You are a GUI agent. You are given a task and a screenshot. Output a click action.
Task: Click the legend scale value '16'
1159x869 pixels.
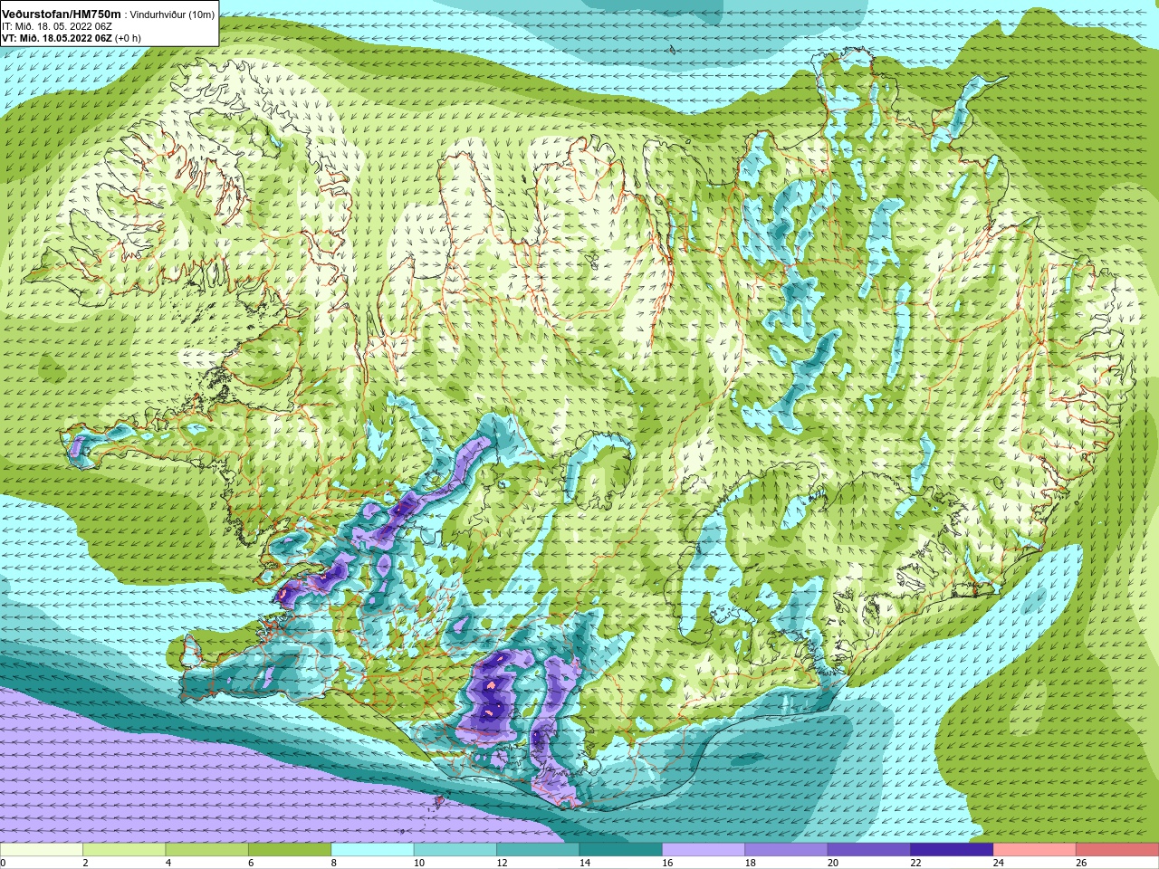[x=667, y=864]
